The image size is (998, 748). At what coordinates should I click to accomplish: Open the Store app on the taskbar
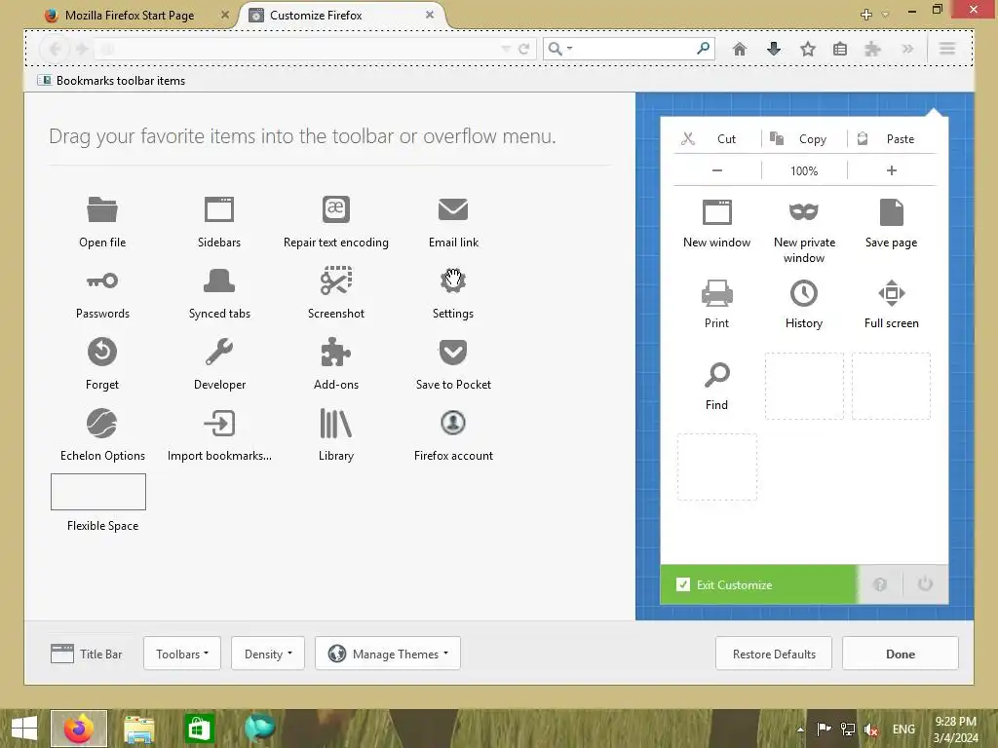coord(199,729)
